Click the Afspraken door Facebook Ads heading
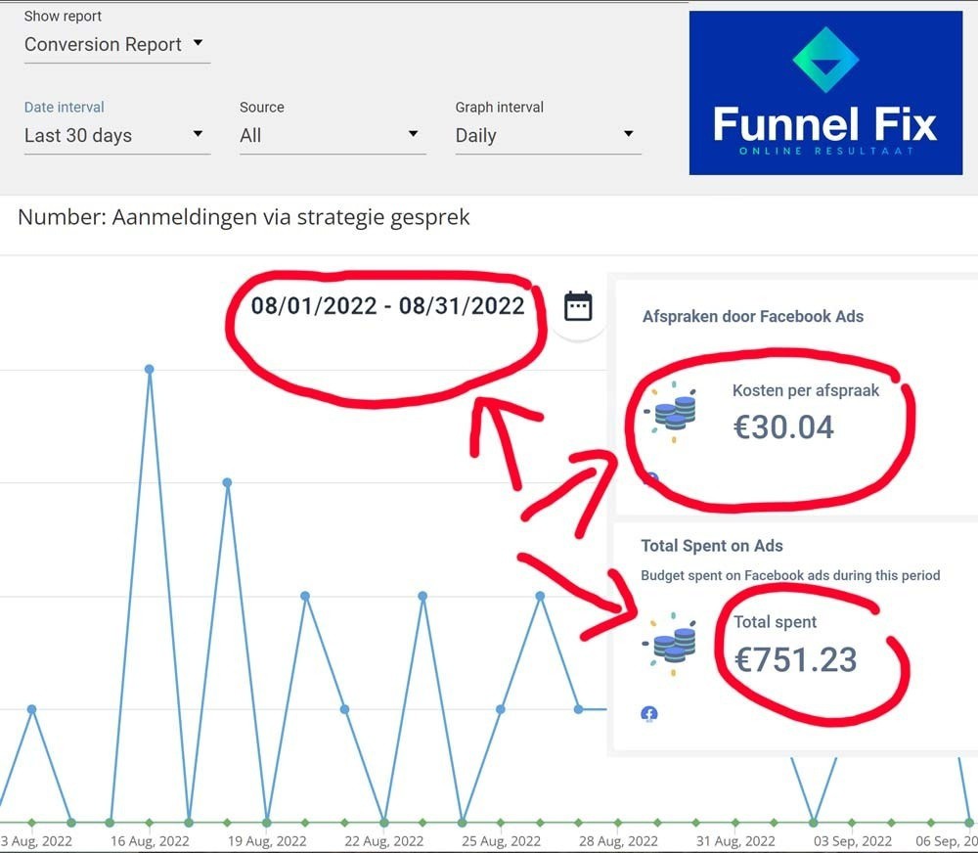This screenshot has height=853, width=978. tap(753, 316)
